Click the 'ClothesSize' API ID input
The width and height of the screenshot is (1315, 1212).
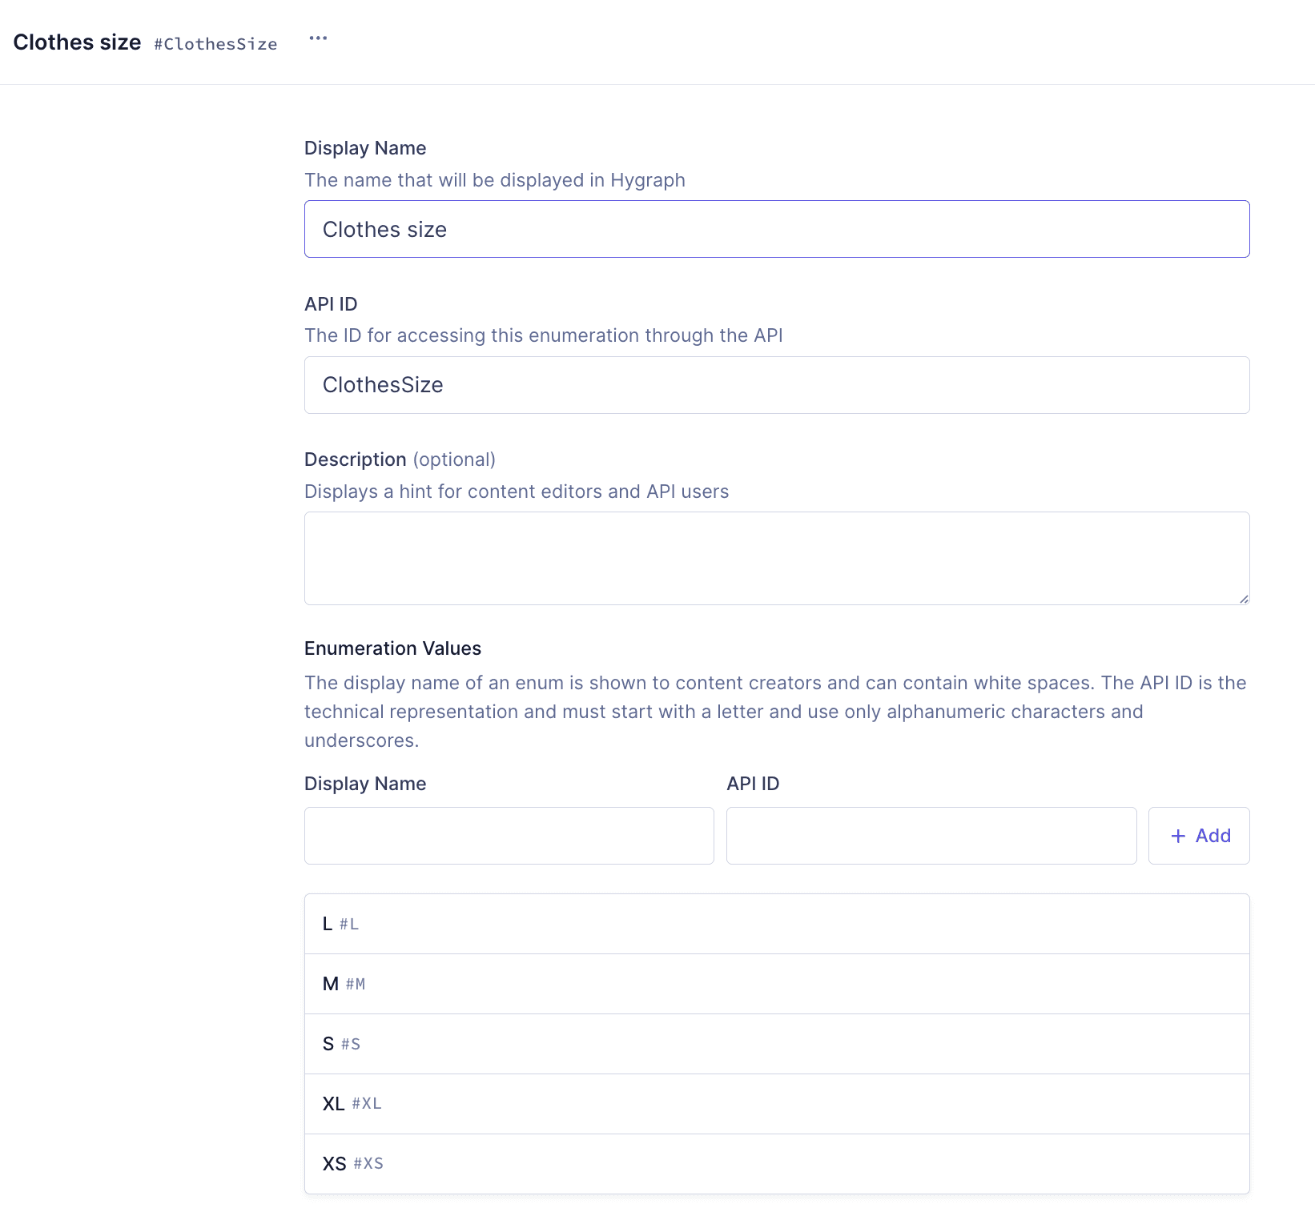pyautogui.click(x=776, y=385)
